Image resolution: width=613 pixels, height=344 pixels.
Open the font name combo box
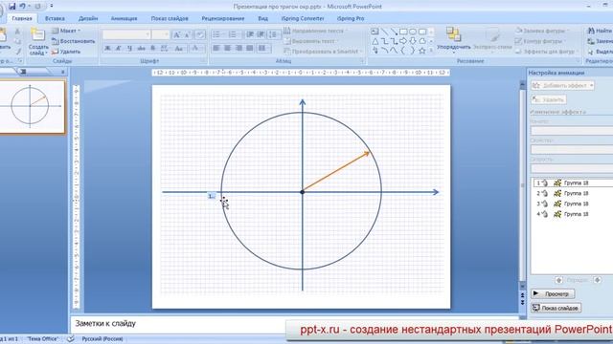coord(125,34)
